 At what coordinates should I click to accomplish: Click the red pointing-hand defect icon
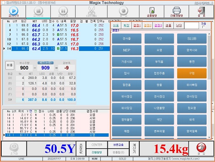click(201, 147)
